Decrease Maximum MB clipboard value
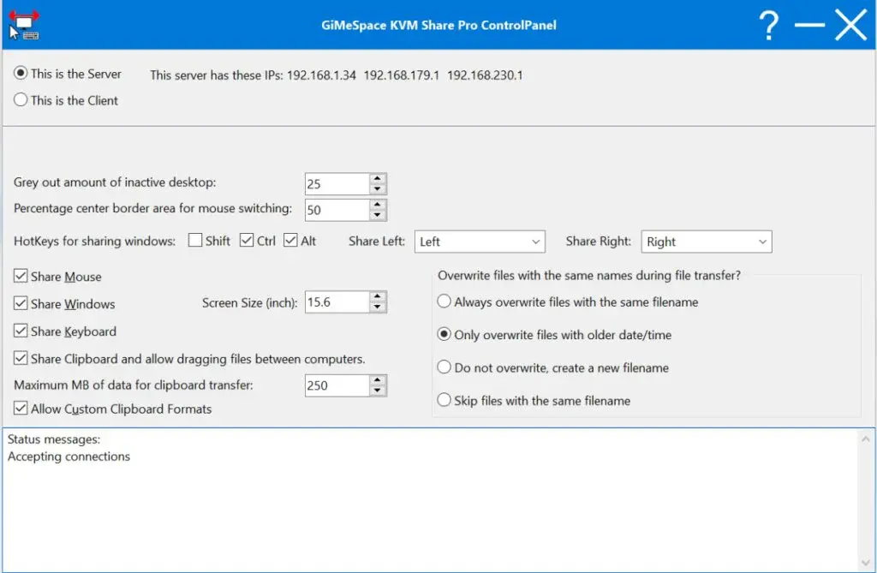Screen dimensions: 877x573 [378, 391]
